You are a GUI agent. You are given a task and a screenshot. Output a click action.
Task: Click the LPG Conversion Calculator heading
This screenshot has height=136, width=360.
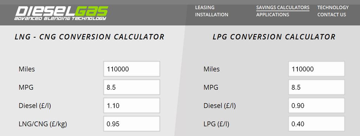(x=274, y=37)
